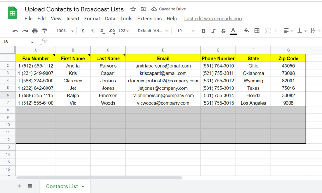Open 'Last edit was seconds ago' link
The width and height of the screenshot is (322, 193).
[x=213, y=19]
